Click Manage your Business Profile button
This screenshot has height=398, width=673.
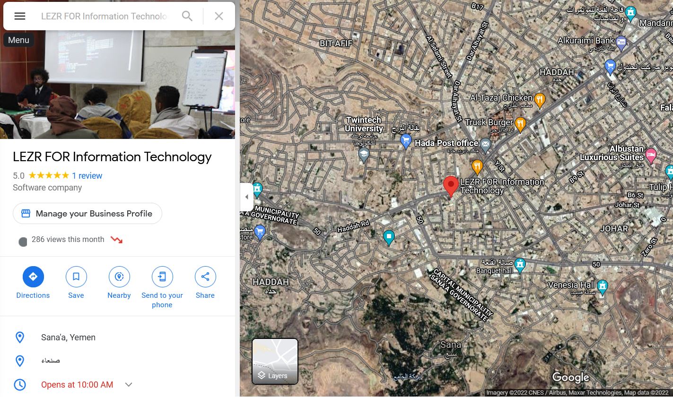tap(87, 214)
